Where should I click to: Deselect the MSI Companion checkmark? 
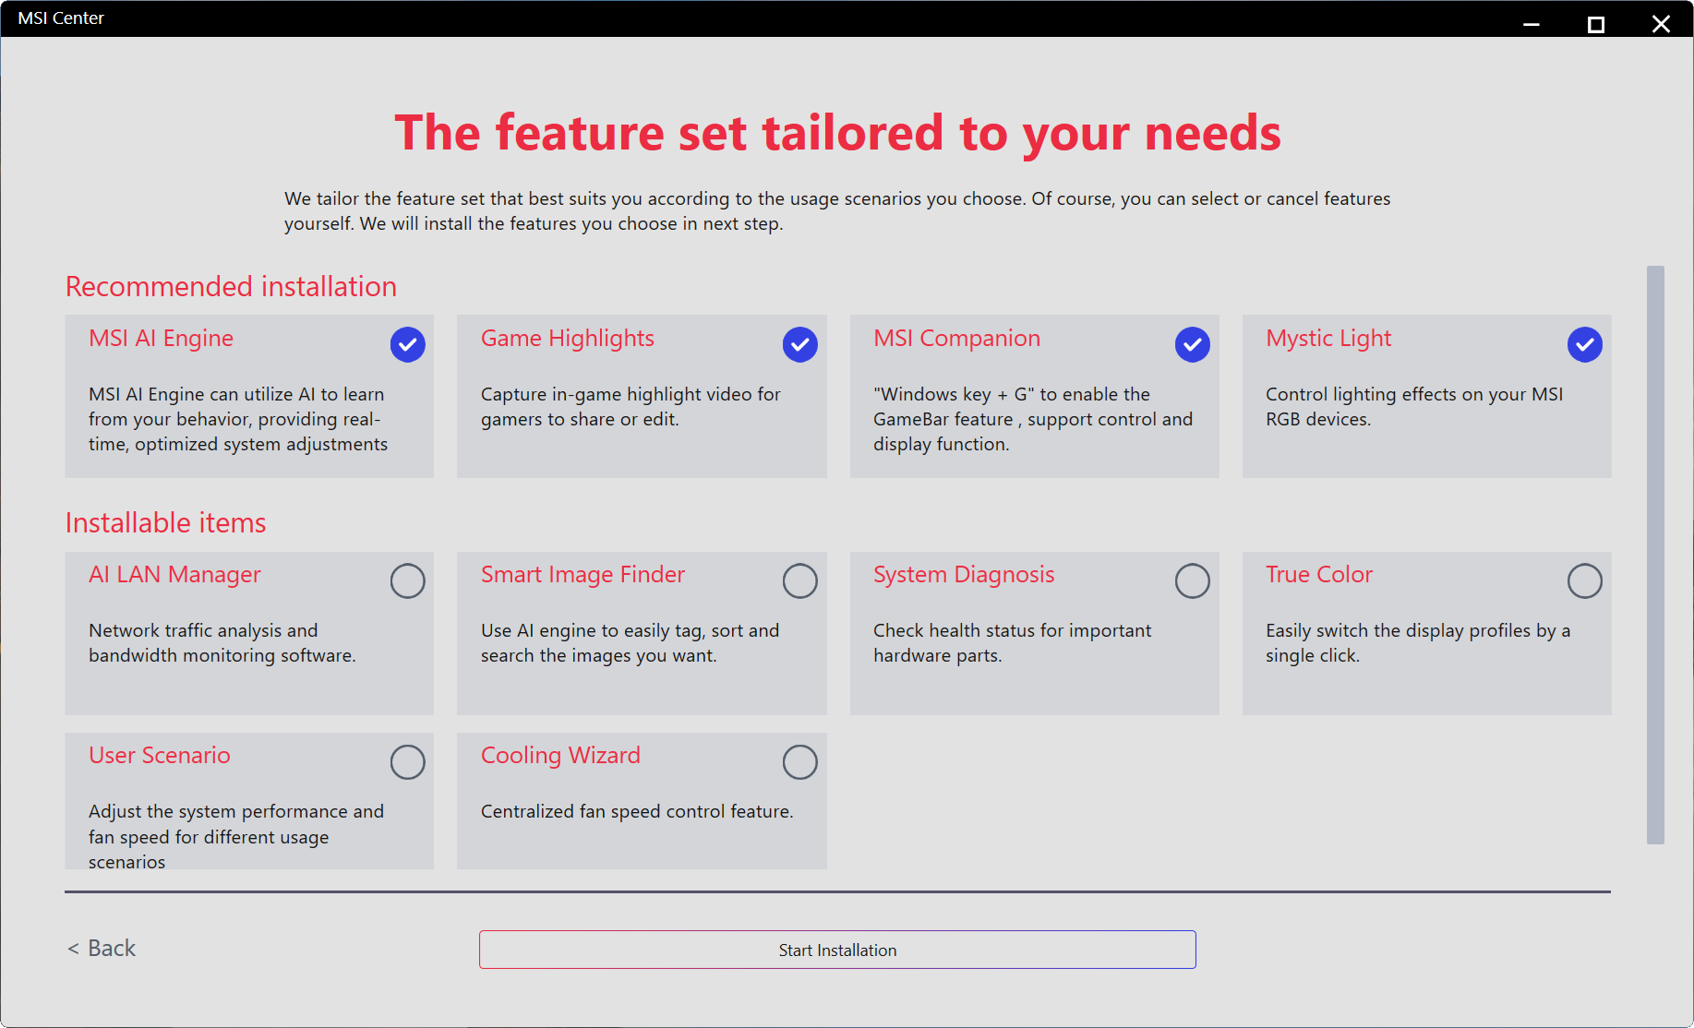pos(1192,344)
